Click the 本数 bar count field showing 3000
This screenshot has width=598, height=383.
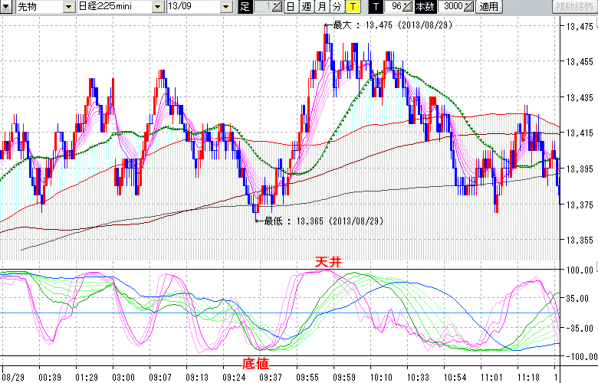coord(451,7)
